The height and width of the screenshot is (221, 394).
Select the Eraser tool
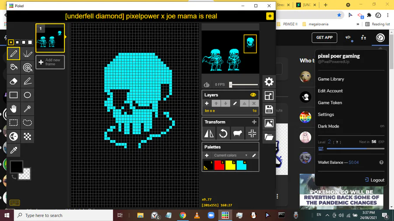pos(14,81)
